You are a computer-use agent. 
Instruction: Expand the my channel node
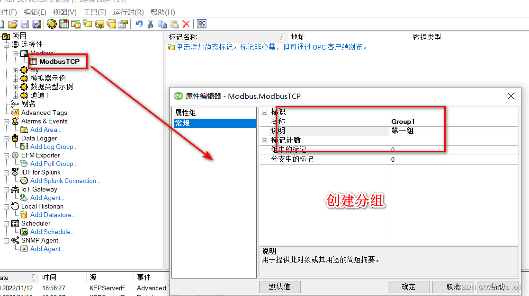point(15,70)
